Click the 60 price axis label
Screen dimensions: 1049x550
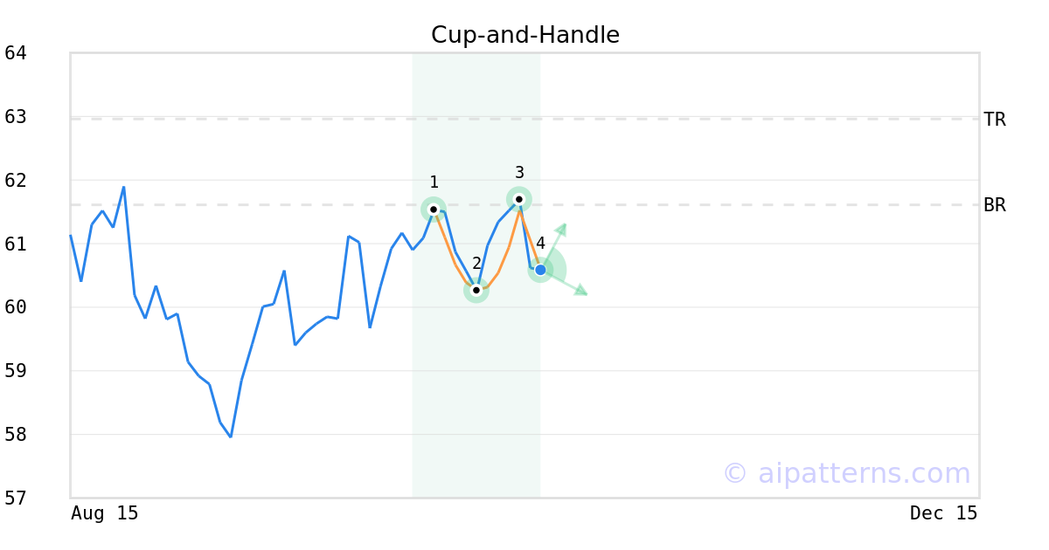tap(16, 307)
